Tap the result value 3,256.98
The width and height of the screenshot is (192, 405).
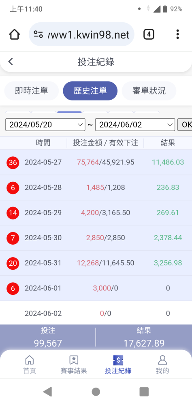[x=168, y=263]
